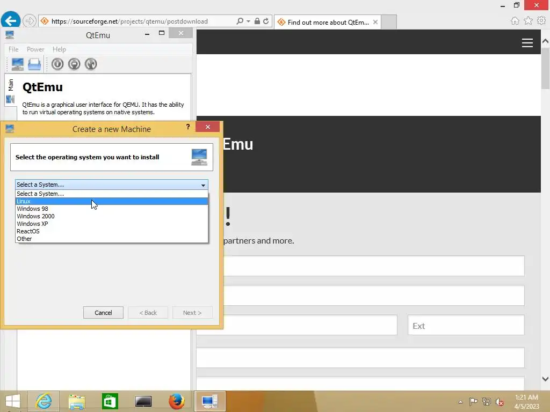Click the search magnifier in address bar
The height and width of the screenshot is (412, 550).
tap(240, 21)
